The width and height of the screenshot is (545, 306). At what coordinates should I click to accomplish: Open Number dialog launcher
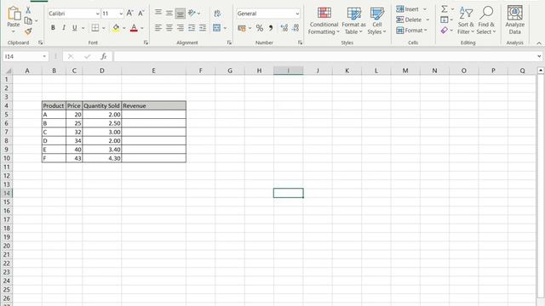[x=300, y=42]
